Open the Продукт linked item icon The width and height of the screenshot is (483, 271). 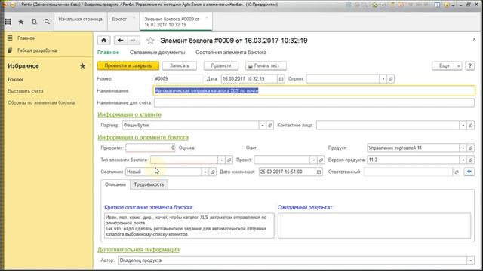(x=471, y=148)
